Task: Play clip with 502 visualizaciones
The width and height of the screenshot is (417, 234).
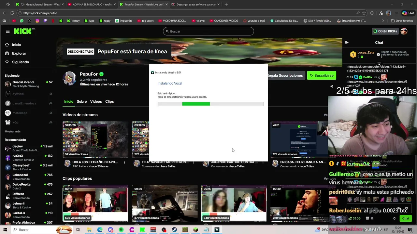Action: pyautogui.click(x=95, y=203)
